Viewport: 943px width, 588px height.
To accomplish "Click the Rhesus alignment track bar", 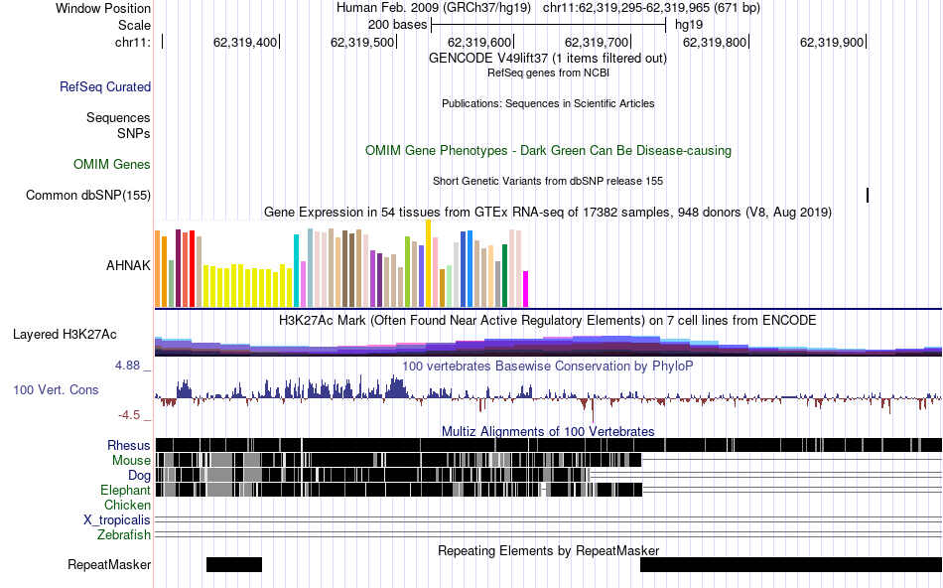I will [x=549, y=445].
